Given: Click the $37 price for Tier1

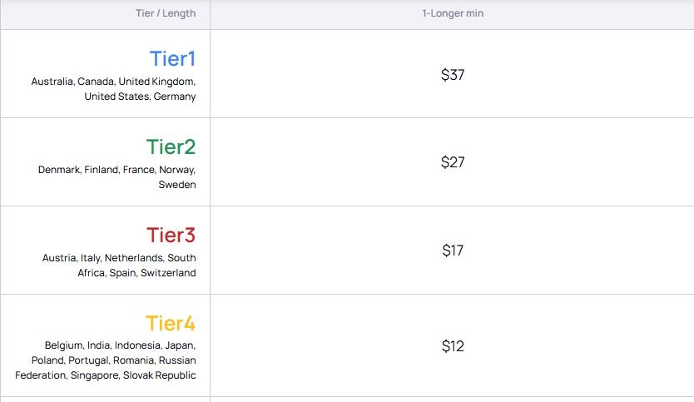Looking at the screenshot, I should pos(453,74).
